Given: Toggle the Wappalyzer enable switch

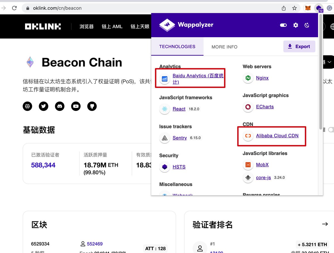Looking at the screenshot, I should (x=283, y=25).
